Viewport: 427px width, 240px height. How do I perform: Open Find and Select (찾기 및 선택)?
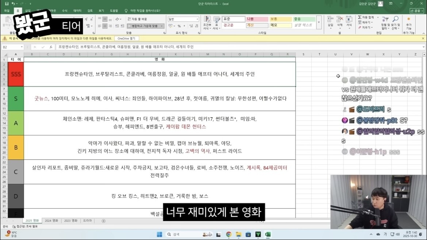pos(395,23)
